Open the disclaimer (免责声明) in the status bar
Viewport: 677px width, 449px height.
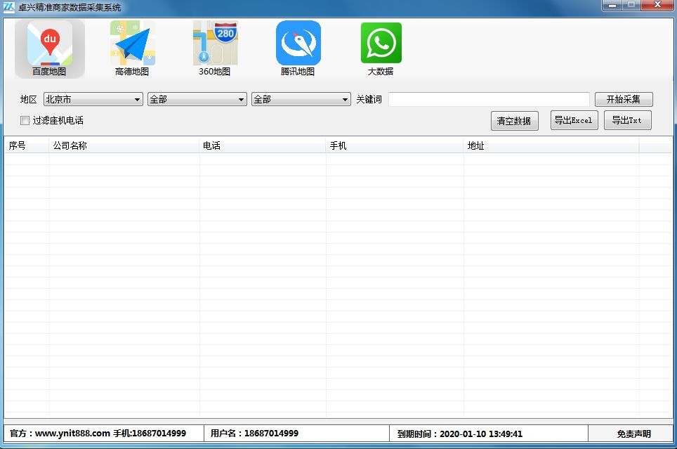[x=633, y=434]
